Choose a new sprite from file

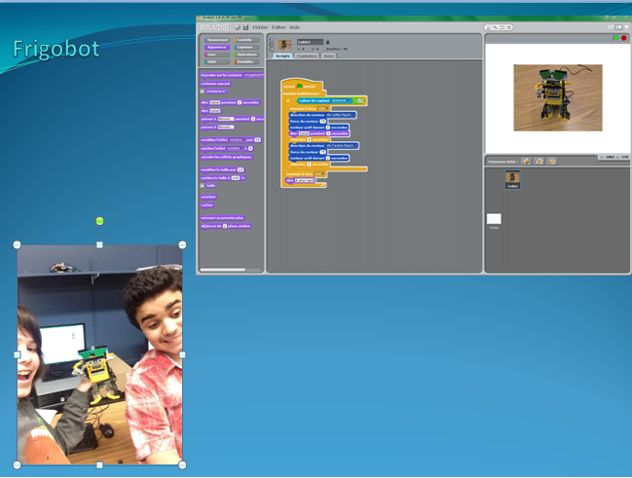pos(539,162)
